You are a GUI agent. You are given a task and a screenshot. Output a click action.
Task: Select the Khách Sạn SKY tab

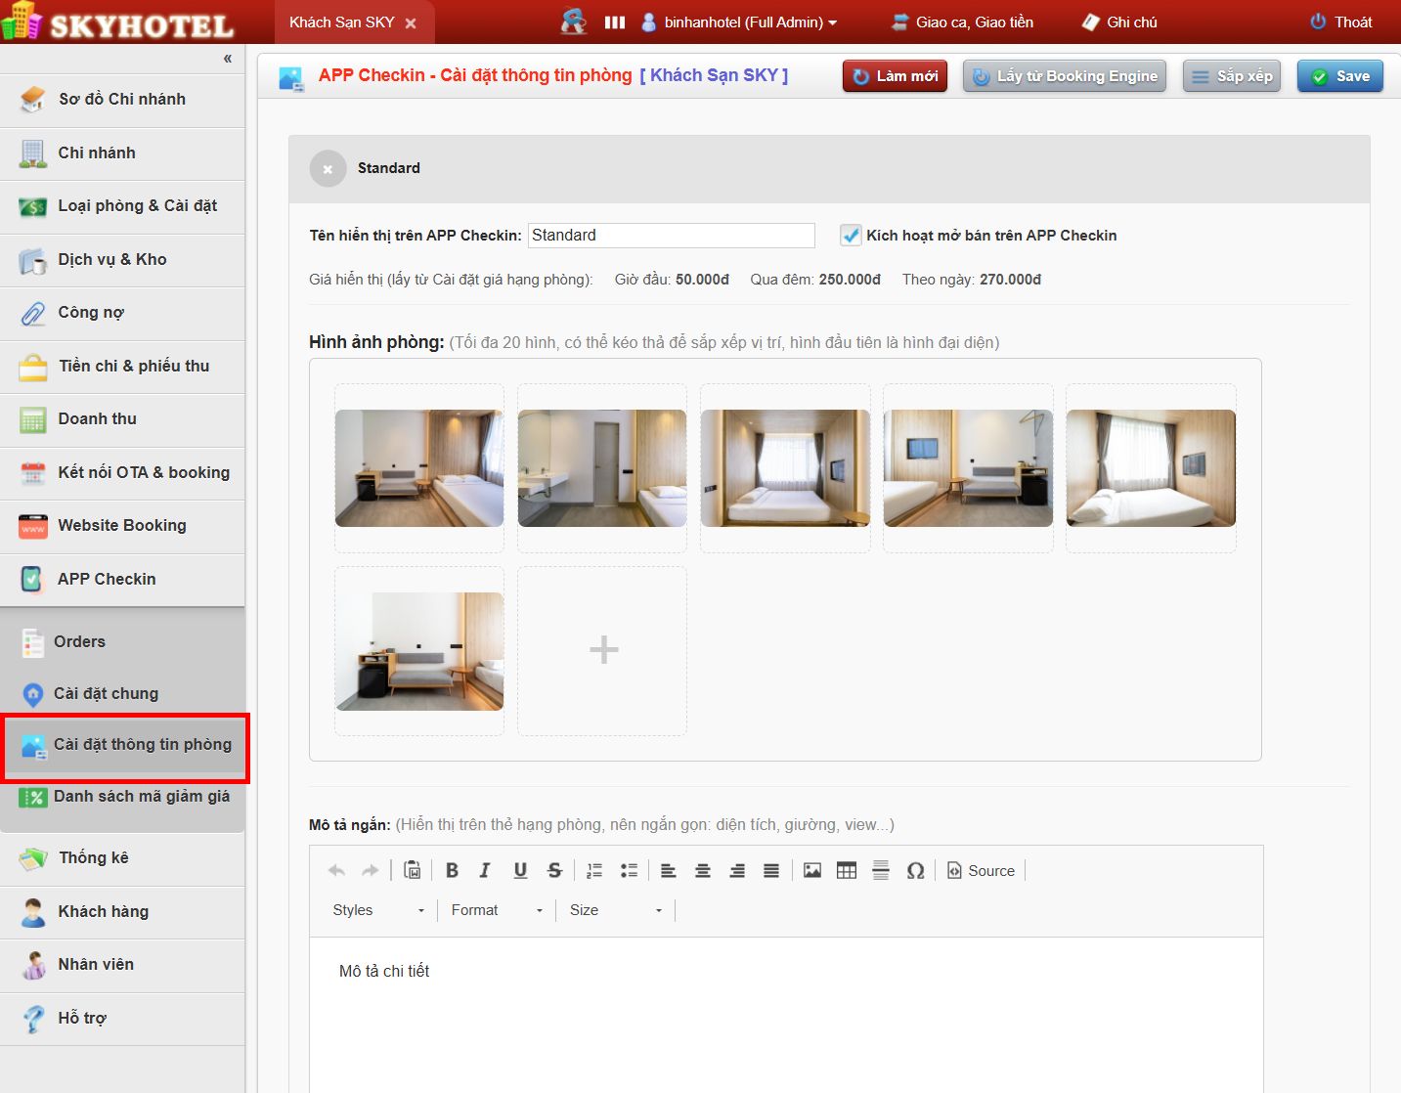pyautogui.click(x=341, y=22)
